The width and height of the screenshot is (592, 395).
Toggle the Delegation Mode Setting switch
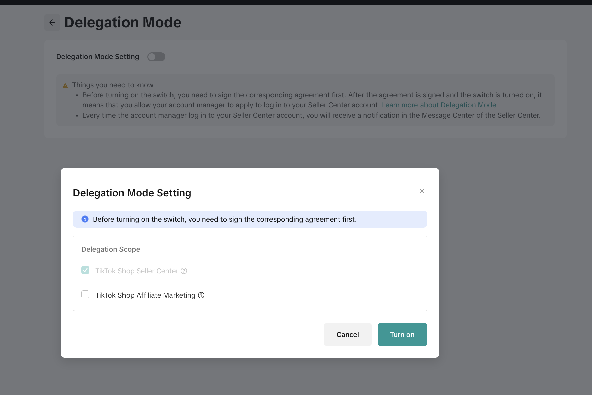(156, 57)
